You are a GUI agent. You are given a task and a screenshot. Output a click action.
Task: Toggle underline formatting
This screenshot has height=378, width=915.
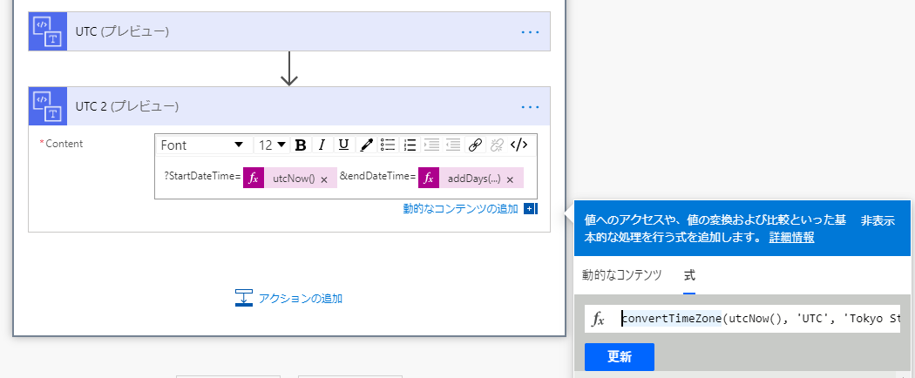343,145
